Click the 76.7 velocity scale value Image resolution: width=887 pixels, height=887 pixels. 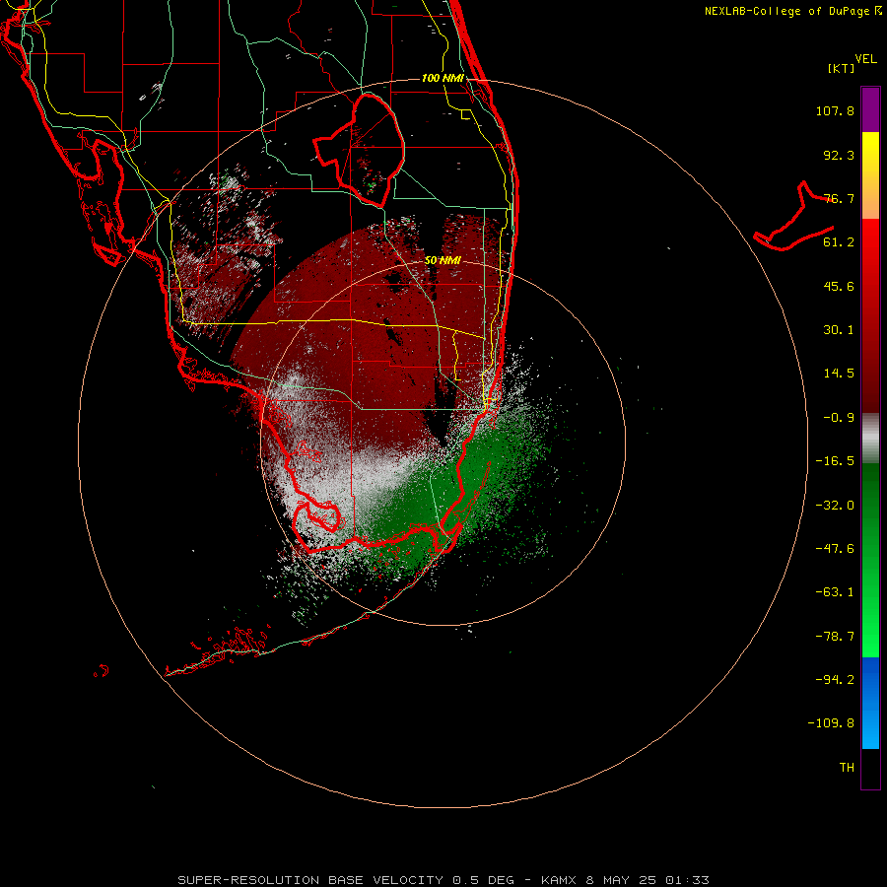[839, 198]
